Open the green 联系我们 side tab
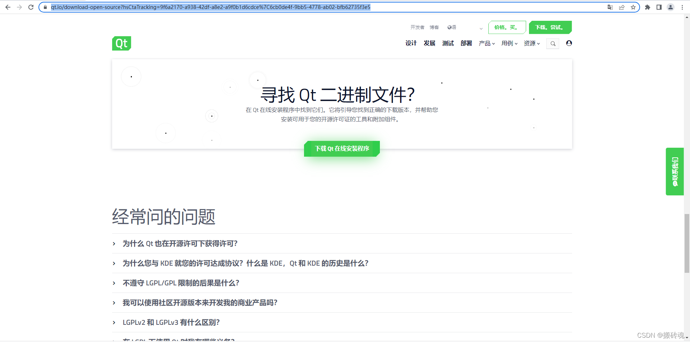This screenshot has width=690, height=342. (x=675, y=171)
